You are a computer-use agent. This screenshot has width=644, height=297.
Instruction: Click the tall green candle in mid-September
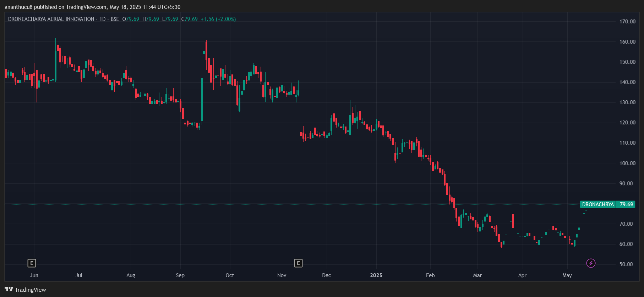pyautogui.click(x=202, y=99)
